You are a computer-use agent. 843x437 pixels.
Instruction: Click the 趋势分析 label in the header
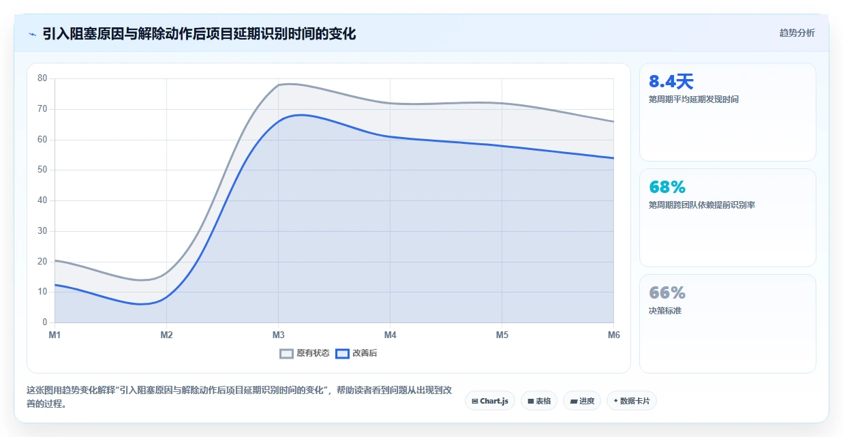(797, 33)
